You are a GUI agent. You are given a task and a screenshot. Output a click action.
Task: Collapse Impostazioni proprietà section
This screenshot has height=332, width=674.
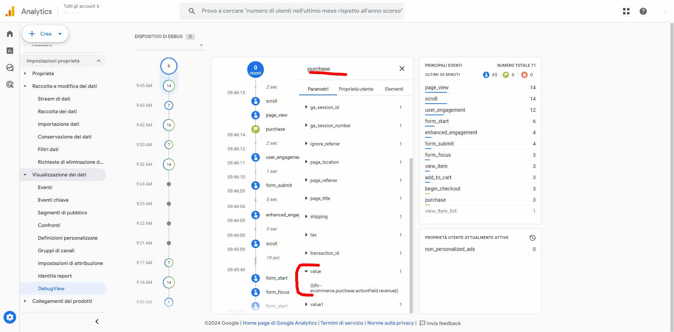(99, 61)
